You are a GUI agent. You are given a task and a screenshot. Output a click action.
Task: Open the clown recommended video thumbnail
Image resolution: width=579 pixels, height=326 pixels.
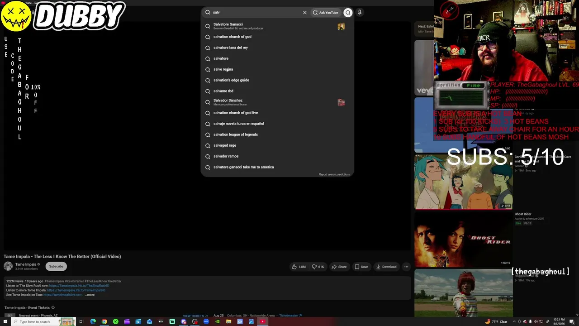coord(463,293)
